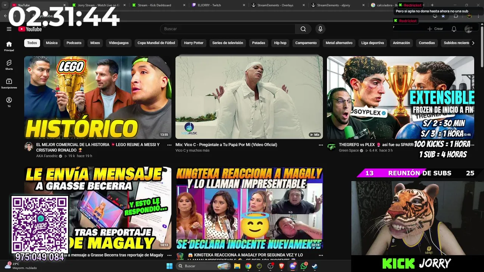This screenshot has height=272, width=484.
Task: Open TheGrefg vs Plex video thumbnail
Action: click(x=400, y=97)
